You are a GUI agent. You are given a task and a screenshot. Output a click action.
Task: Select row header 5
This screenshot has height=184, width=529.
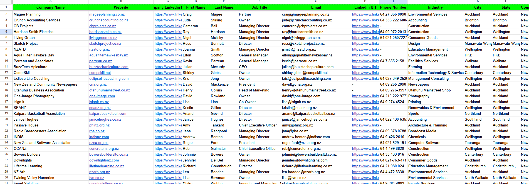6,32
